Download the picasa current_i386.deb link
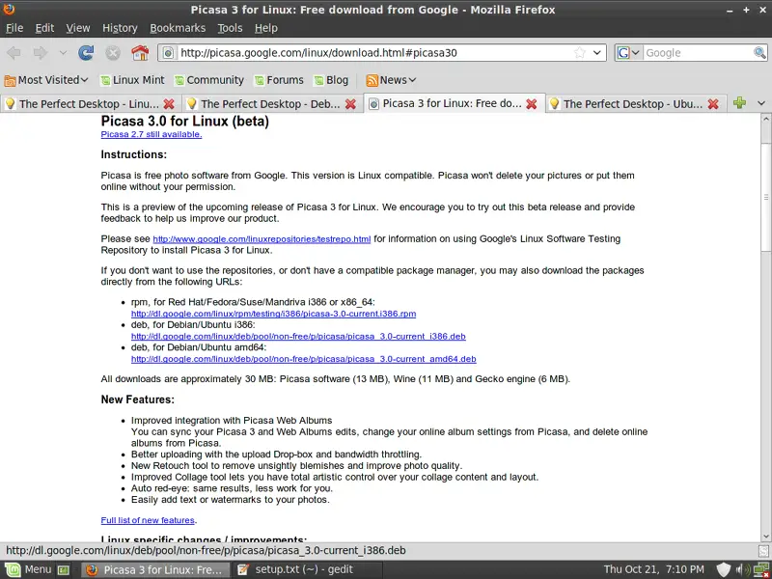The image size is (772, 579). 298,336
